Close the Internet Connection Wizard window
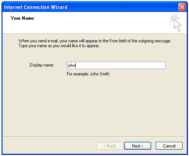Image resolution: width=189 pixels, height=156 pixels. (x=182, y=7)
